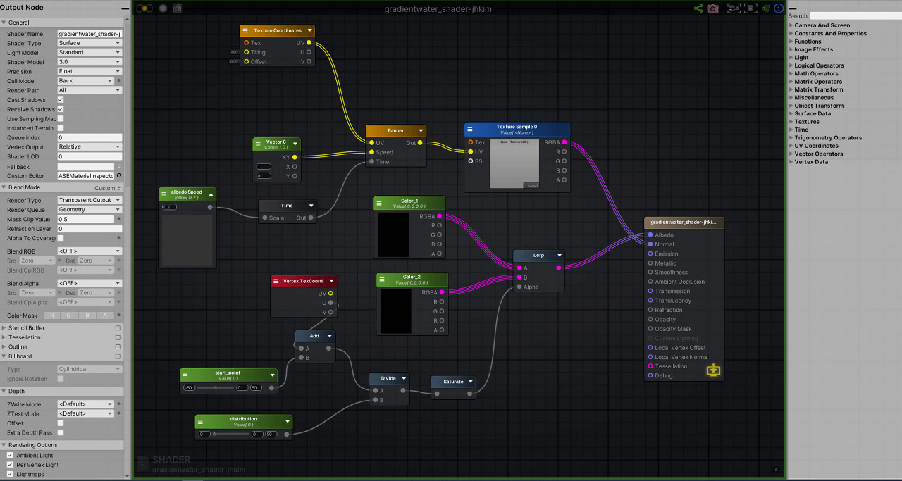Focus view on selected nodes icon

734,8
